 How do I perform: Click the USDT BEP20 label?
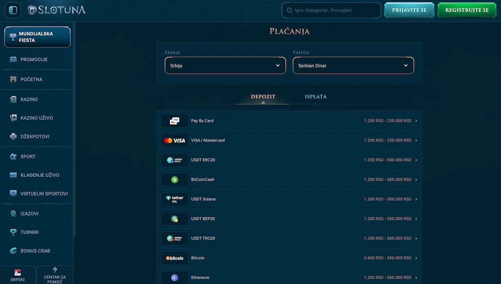[x=203, y=219]
